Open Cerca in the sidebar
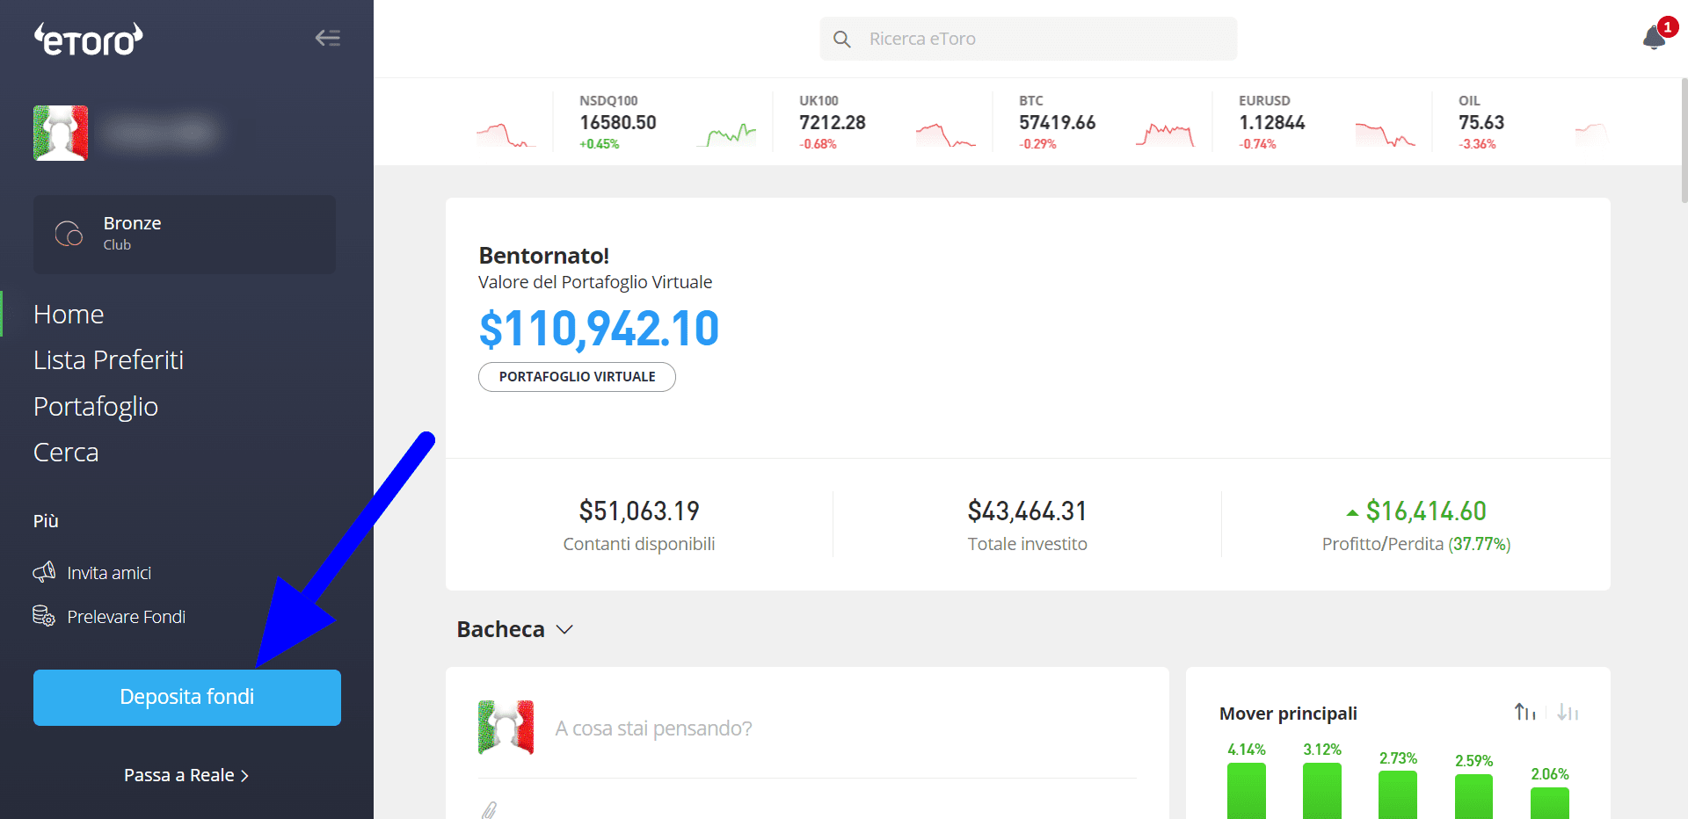This screenshot has height=819, width=1688. (66, 452)
